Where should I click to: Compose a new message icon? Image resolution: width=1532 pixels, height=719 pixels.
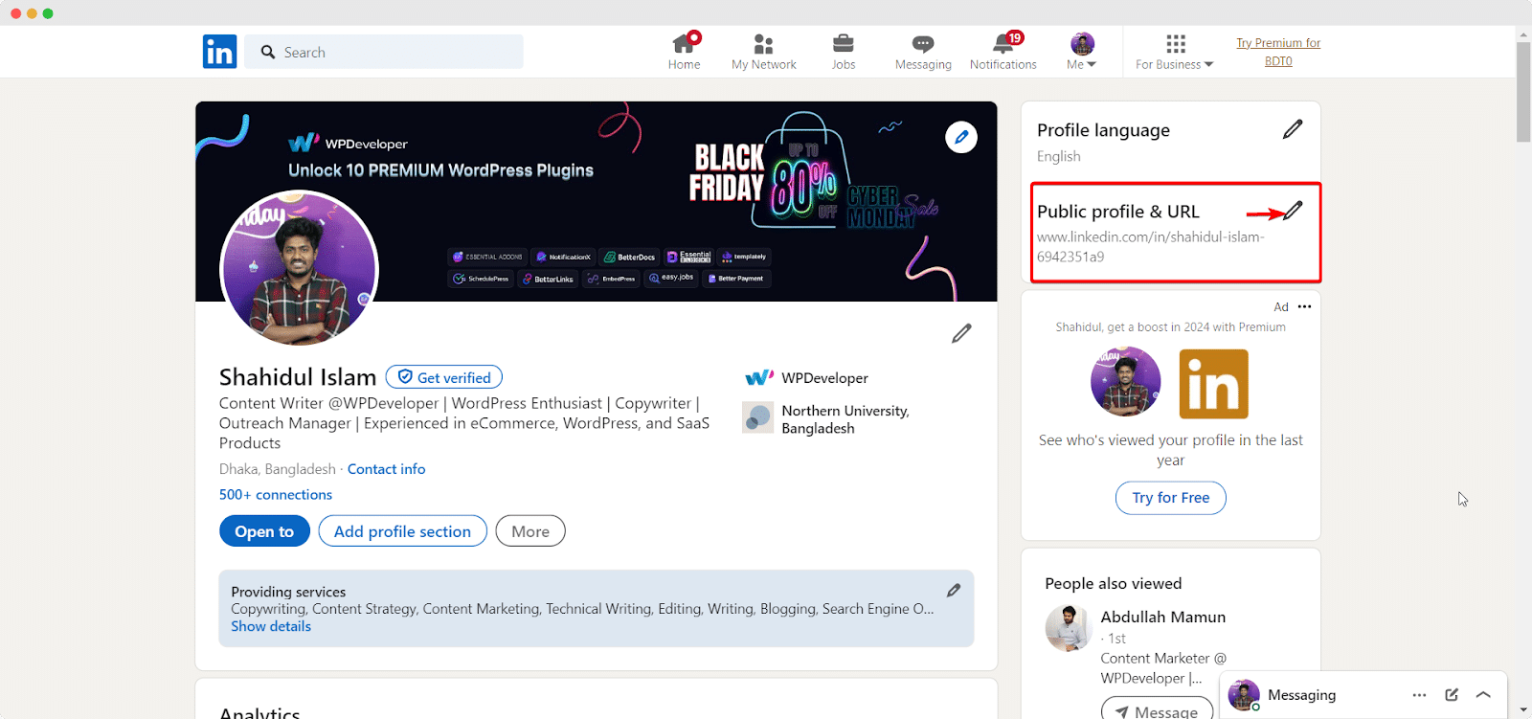[1452, 695]
